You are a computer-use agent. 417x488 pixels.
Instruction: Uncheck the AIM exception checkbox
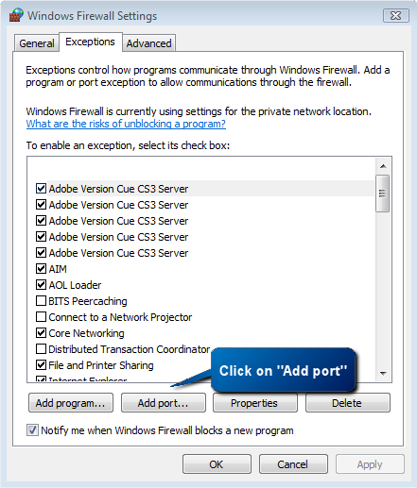pos(41,269)
